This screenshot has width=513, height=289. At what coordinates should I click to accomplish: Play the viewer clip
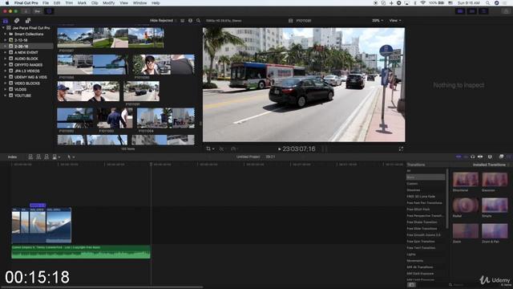coord(280,149)
